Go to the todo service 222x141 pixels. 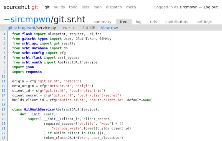click(73, 7)
